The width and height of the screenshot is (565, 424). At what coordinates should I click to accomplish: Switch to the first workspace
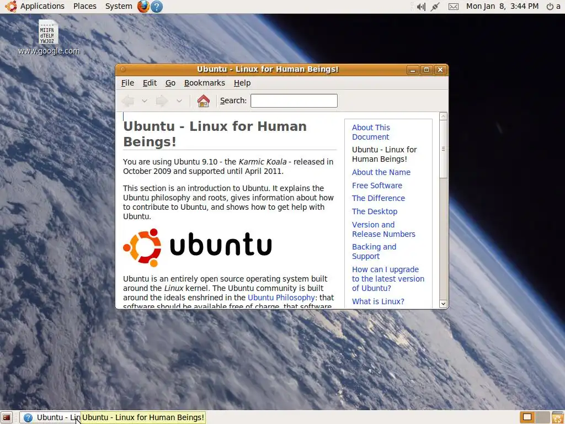click(x=527, y=417)
